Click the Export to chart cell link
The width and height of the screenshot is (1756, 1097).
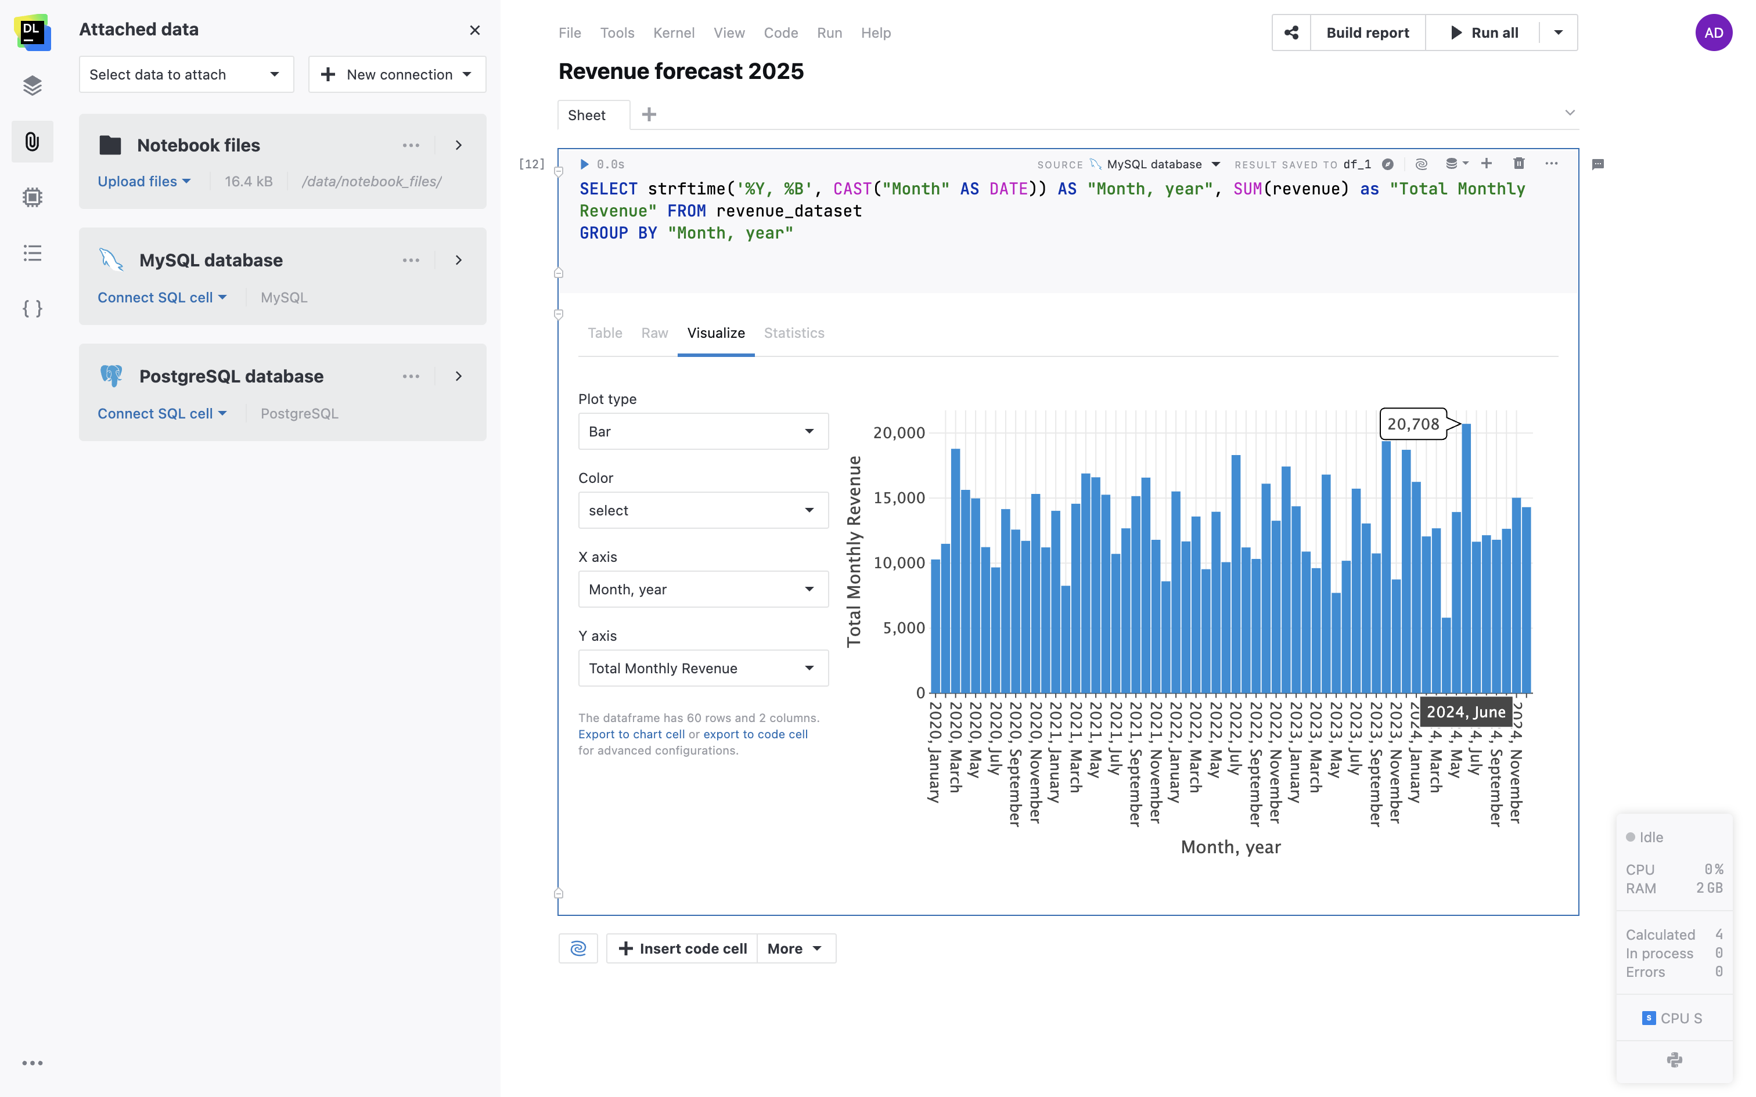(x=631, y=734)
